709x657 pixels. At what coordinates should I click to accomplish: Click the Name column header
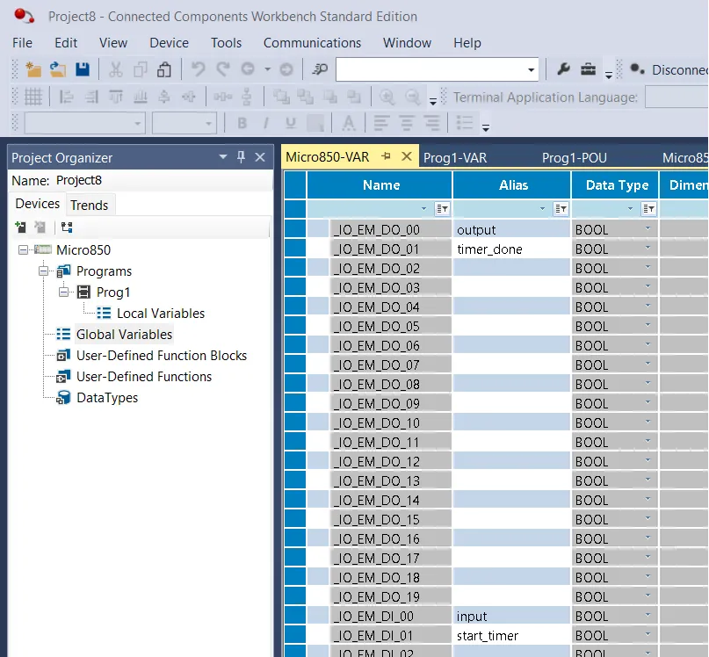[380, 185]
